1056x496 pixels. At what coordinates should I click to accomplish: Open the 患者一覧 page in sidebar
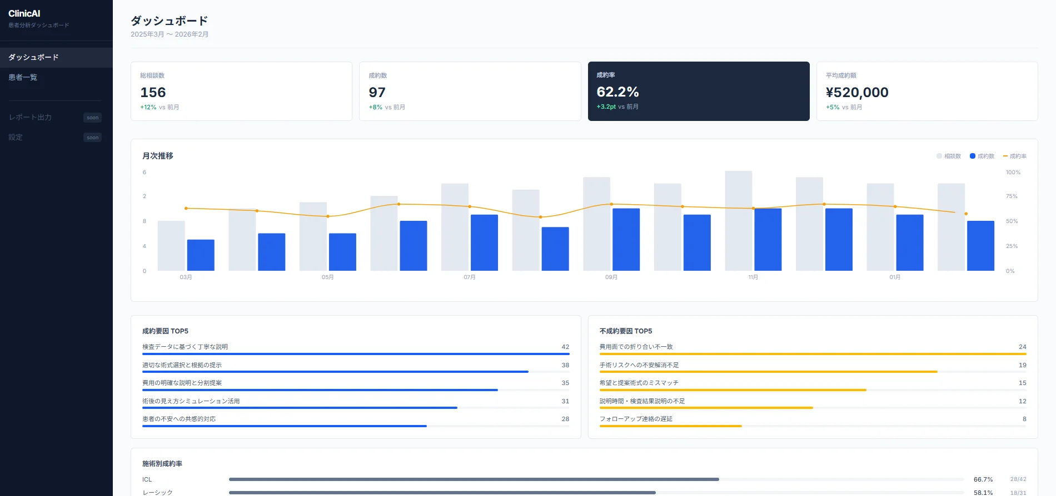23,78
